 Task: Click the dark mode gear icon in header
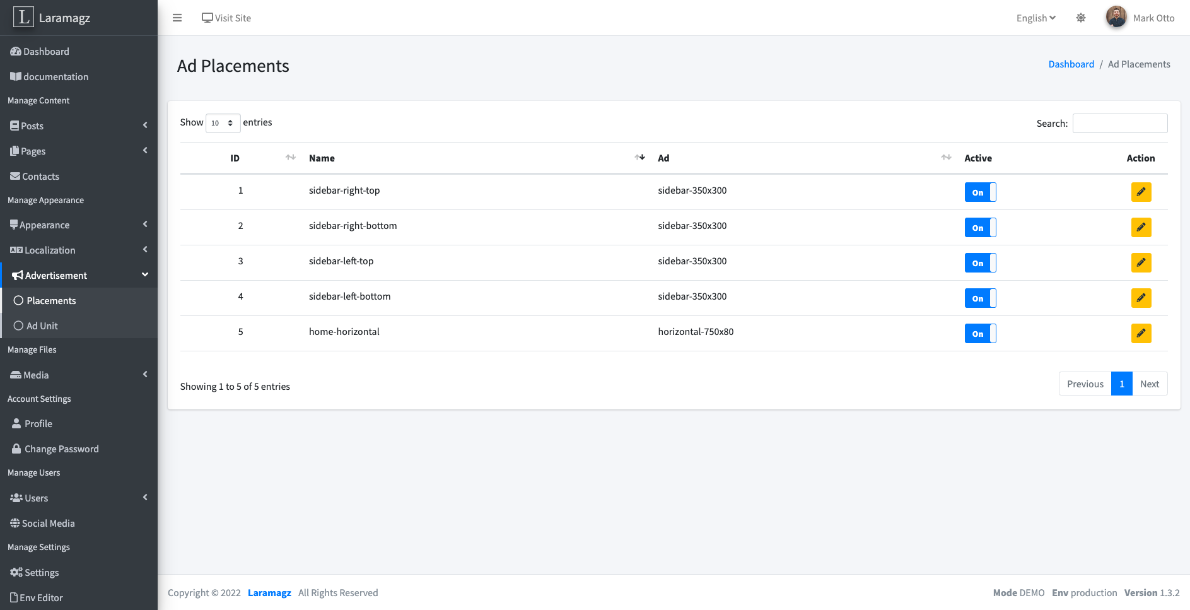[1081, 18]
